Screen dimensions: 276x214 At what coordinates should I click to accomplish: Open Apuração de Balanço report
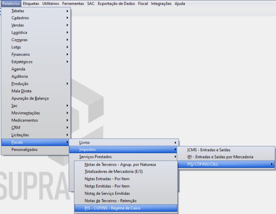pyautogui.click(x=30, y=98)
